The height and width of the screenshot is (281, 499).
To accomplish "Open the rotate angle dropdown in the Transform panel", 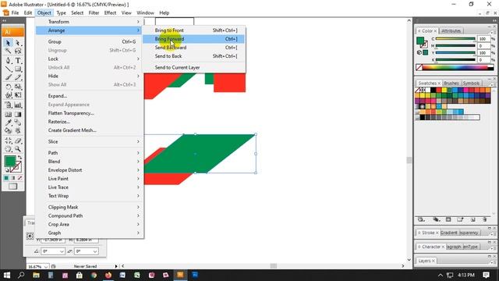I will [x=62, y=251].
